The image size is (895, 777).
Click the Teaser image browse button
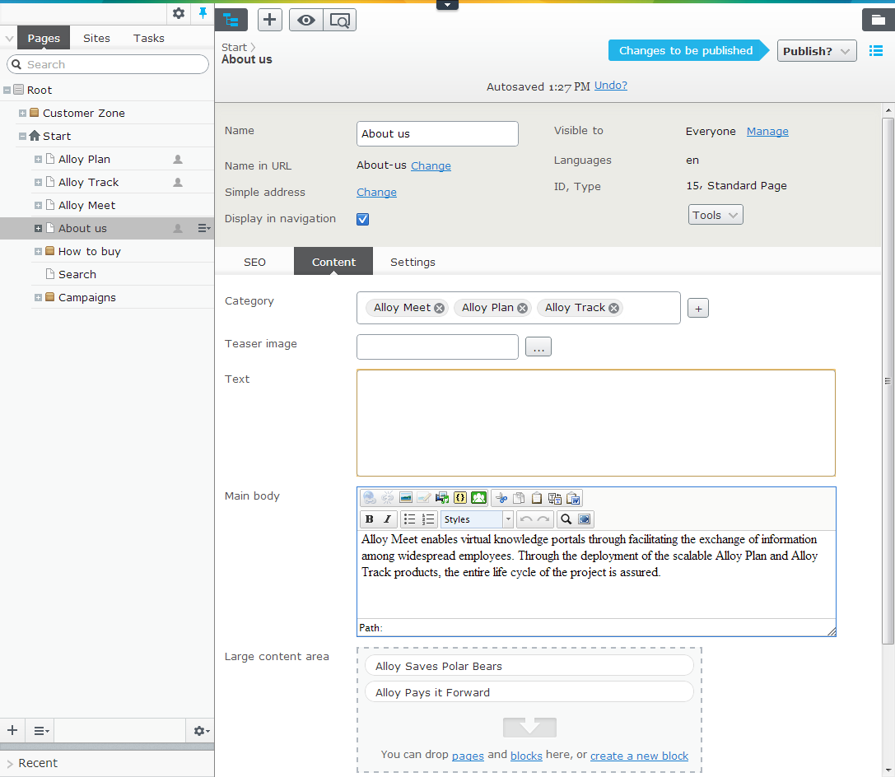(538, 347)
